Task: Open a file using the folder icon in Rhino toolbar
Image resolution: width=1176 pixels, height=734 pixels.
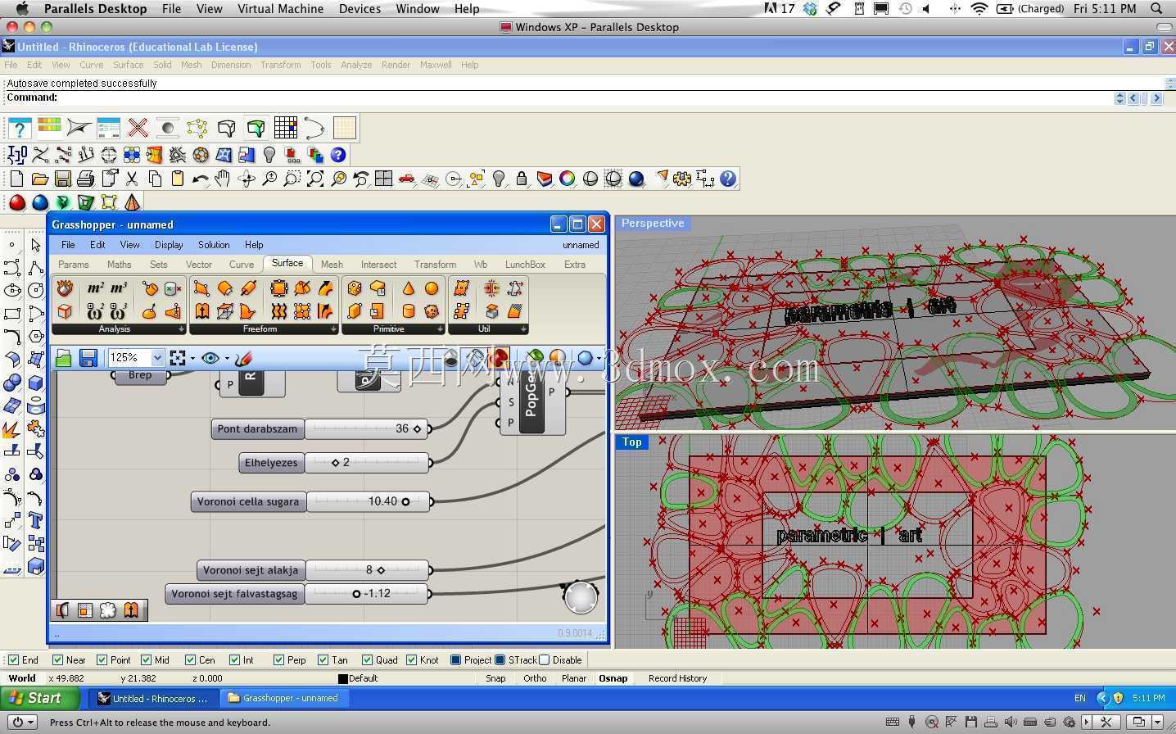Action: click(39, 179)
